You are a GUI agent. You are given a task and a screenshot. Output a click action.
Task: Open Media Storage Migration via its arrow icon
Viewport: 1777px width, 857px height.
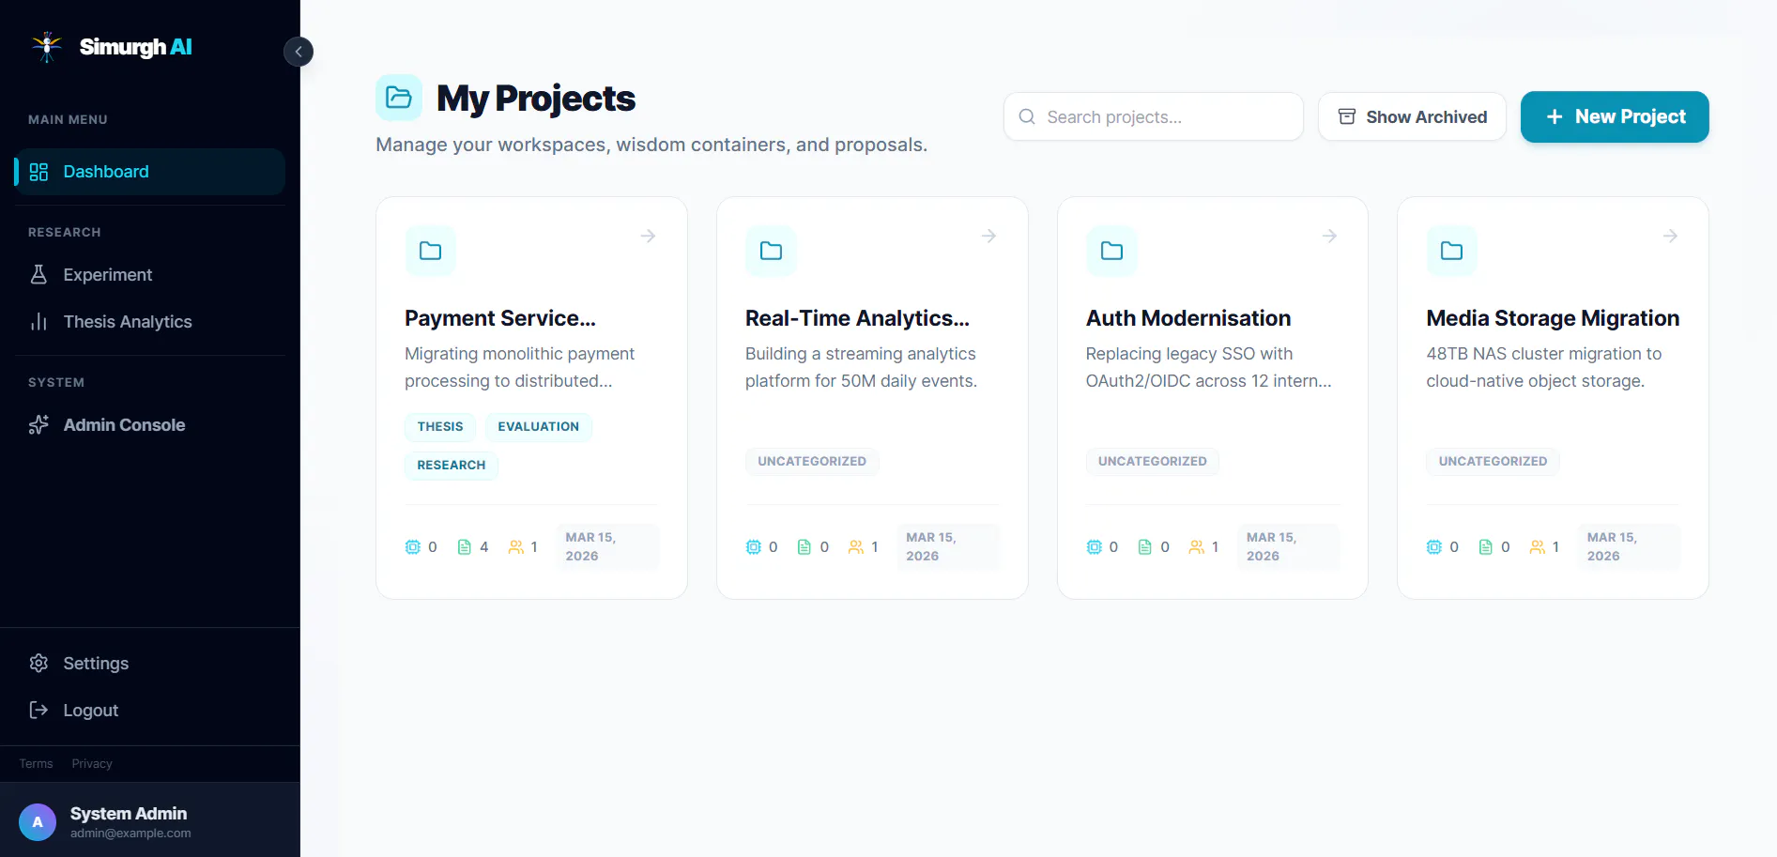click(x=1670, y=236)
